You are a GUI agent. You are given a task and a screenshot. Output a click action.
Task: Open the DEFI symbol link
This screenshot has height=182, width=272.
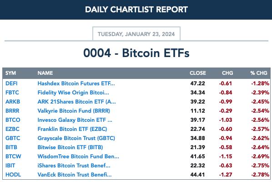pyautogui.click(x=11, y=83)
